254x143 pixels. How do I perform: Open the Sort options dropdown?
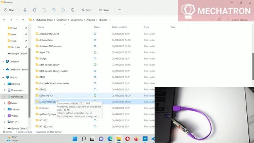click(87, 10)
